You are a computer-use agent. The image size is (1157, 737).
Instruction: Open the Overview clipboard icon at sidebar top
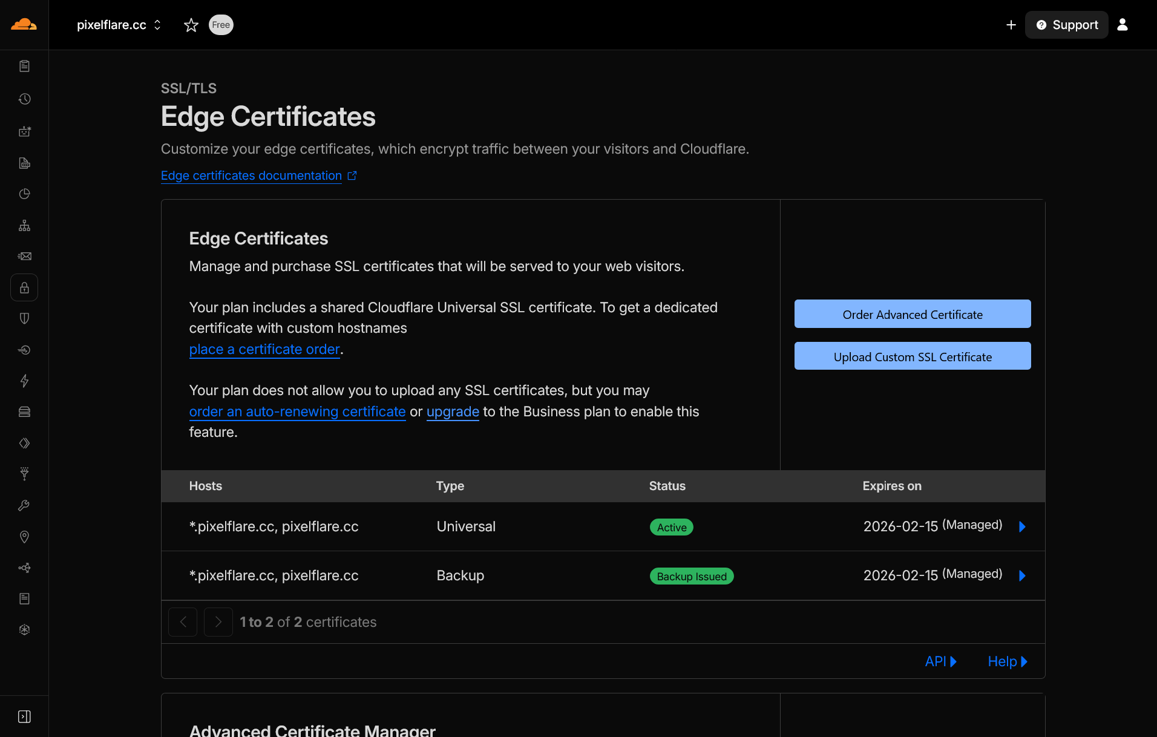(x=24, y=66)
